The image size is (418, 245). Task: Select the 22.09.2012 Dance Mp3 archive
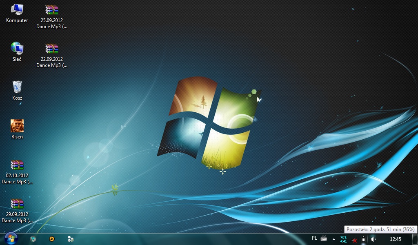(x=52, y=56)
